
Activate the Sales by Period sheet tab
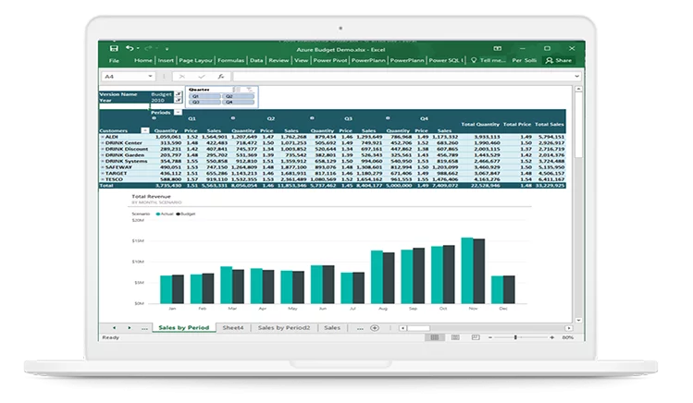click(x=184, y=328)
